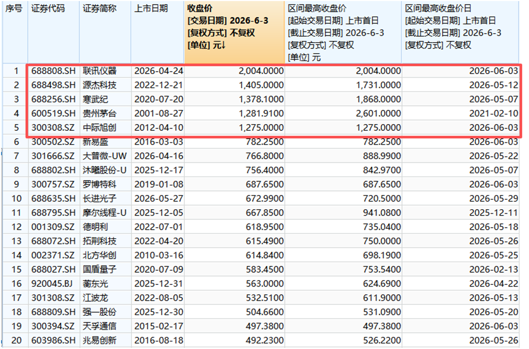This screenshot has height=349, width=529.
Task: Select code cell 688027.SH
Action: [x=54, y=269]
